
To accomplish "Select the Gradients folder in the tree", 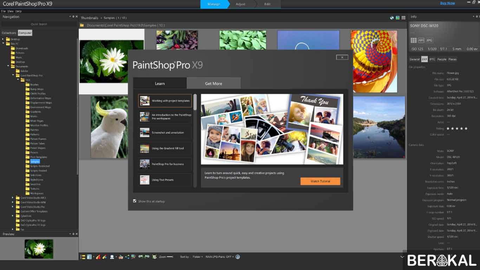I will tap(35, 111).
